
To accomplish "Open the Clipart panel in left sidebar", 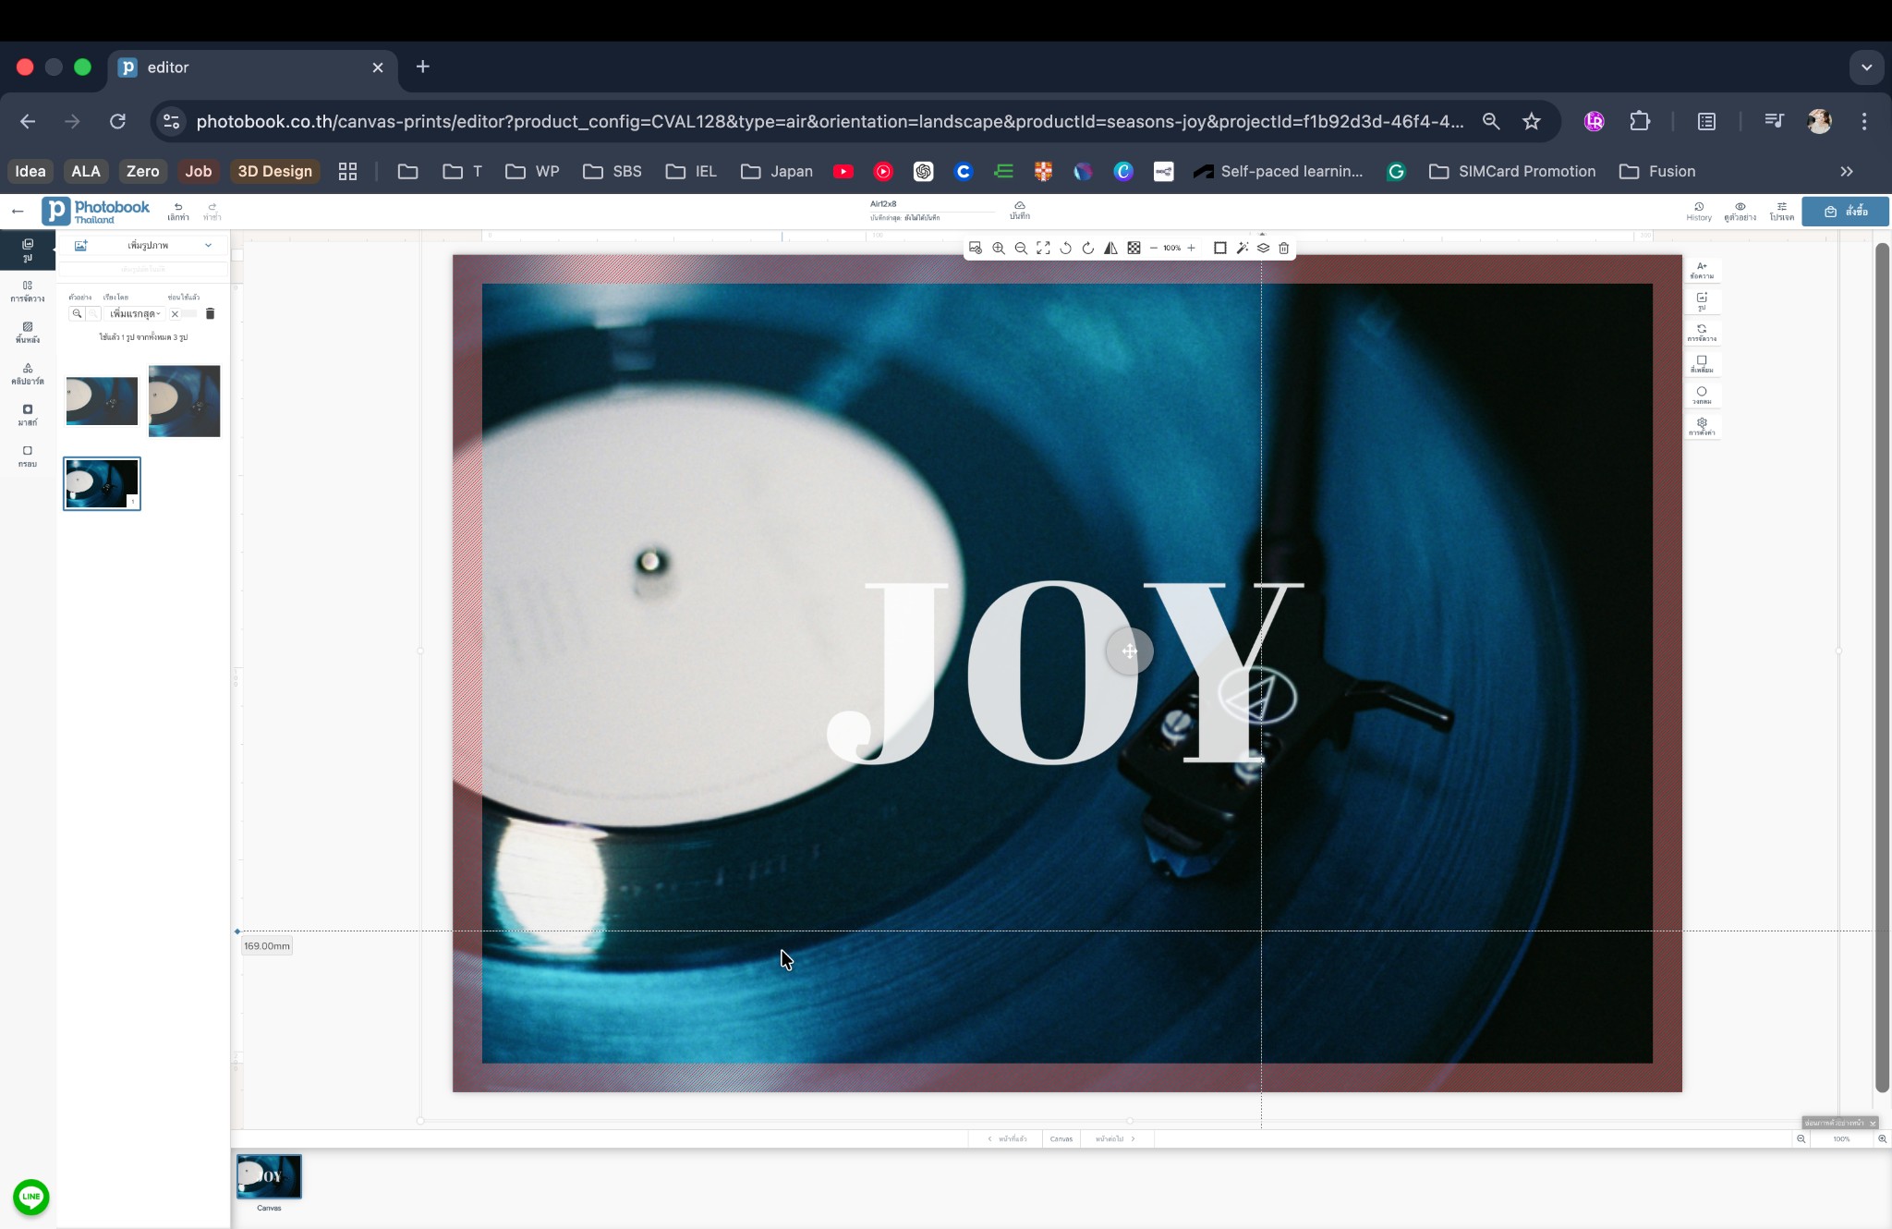I will click(28, 373).
